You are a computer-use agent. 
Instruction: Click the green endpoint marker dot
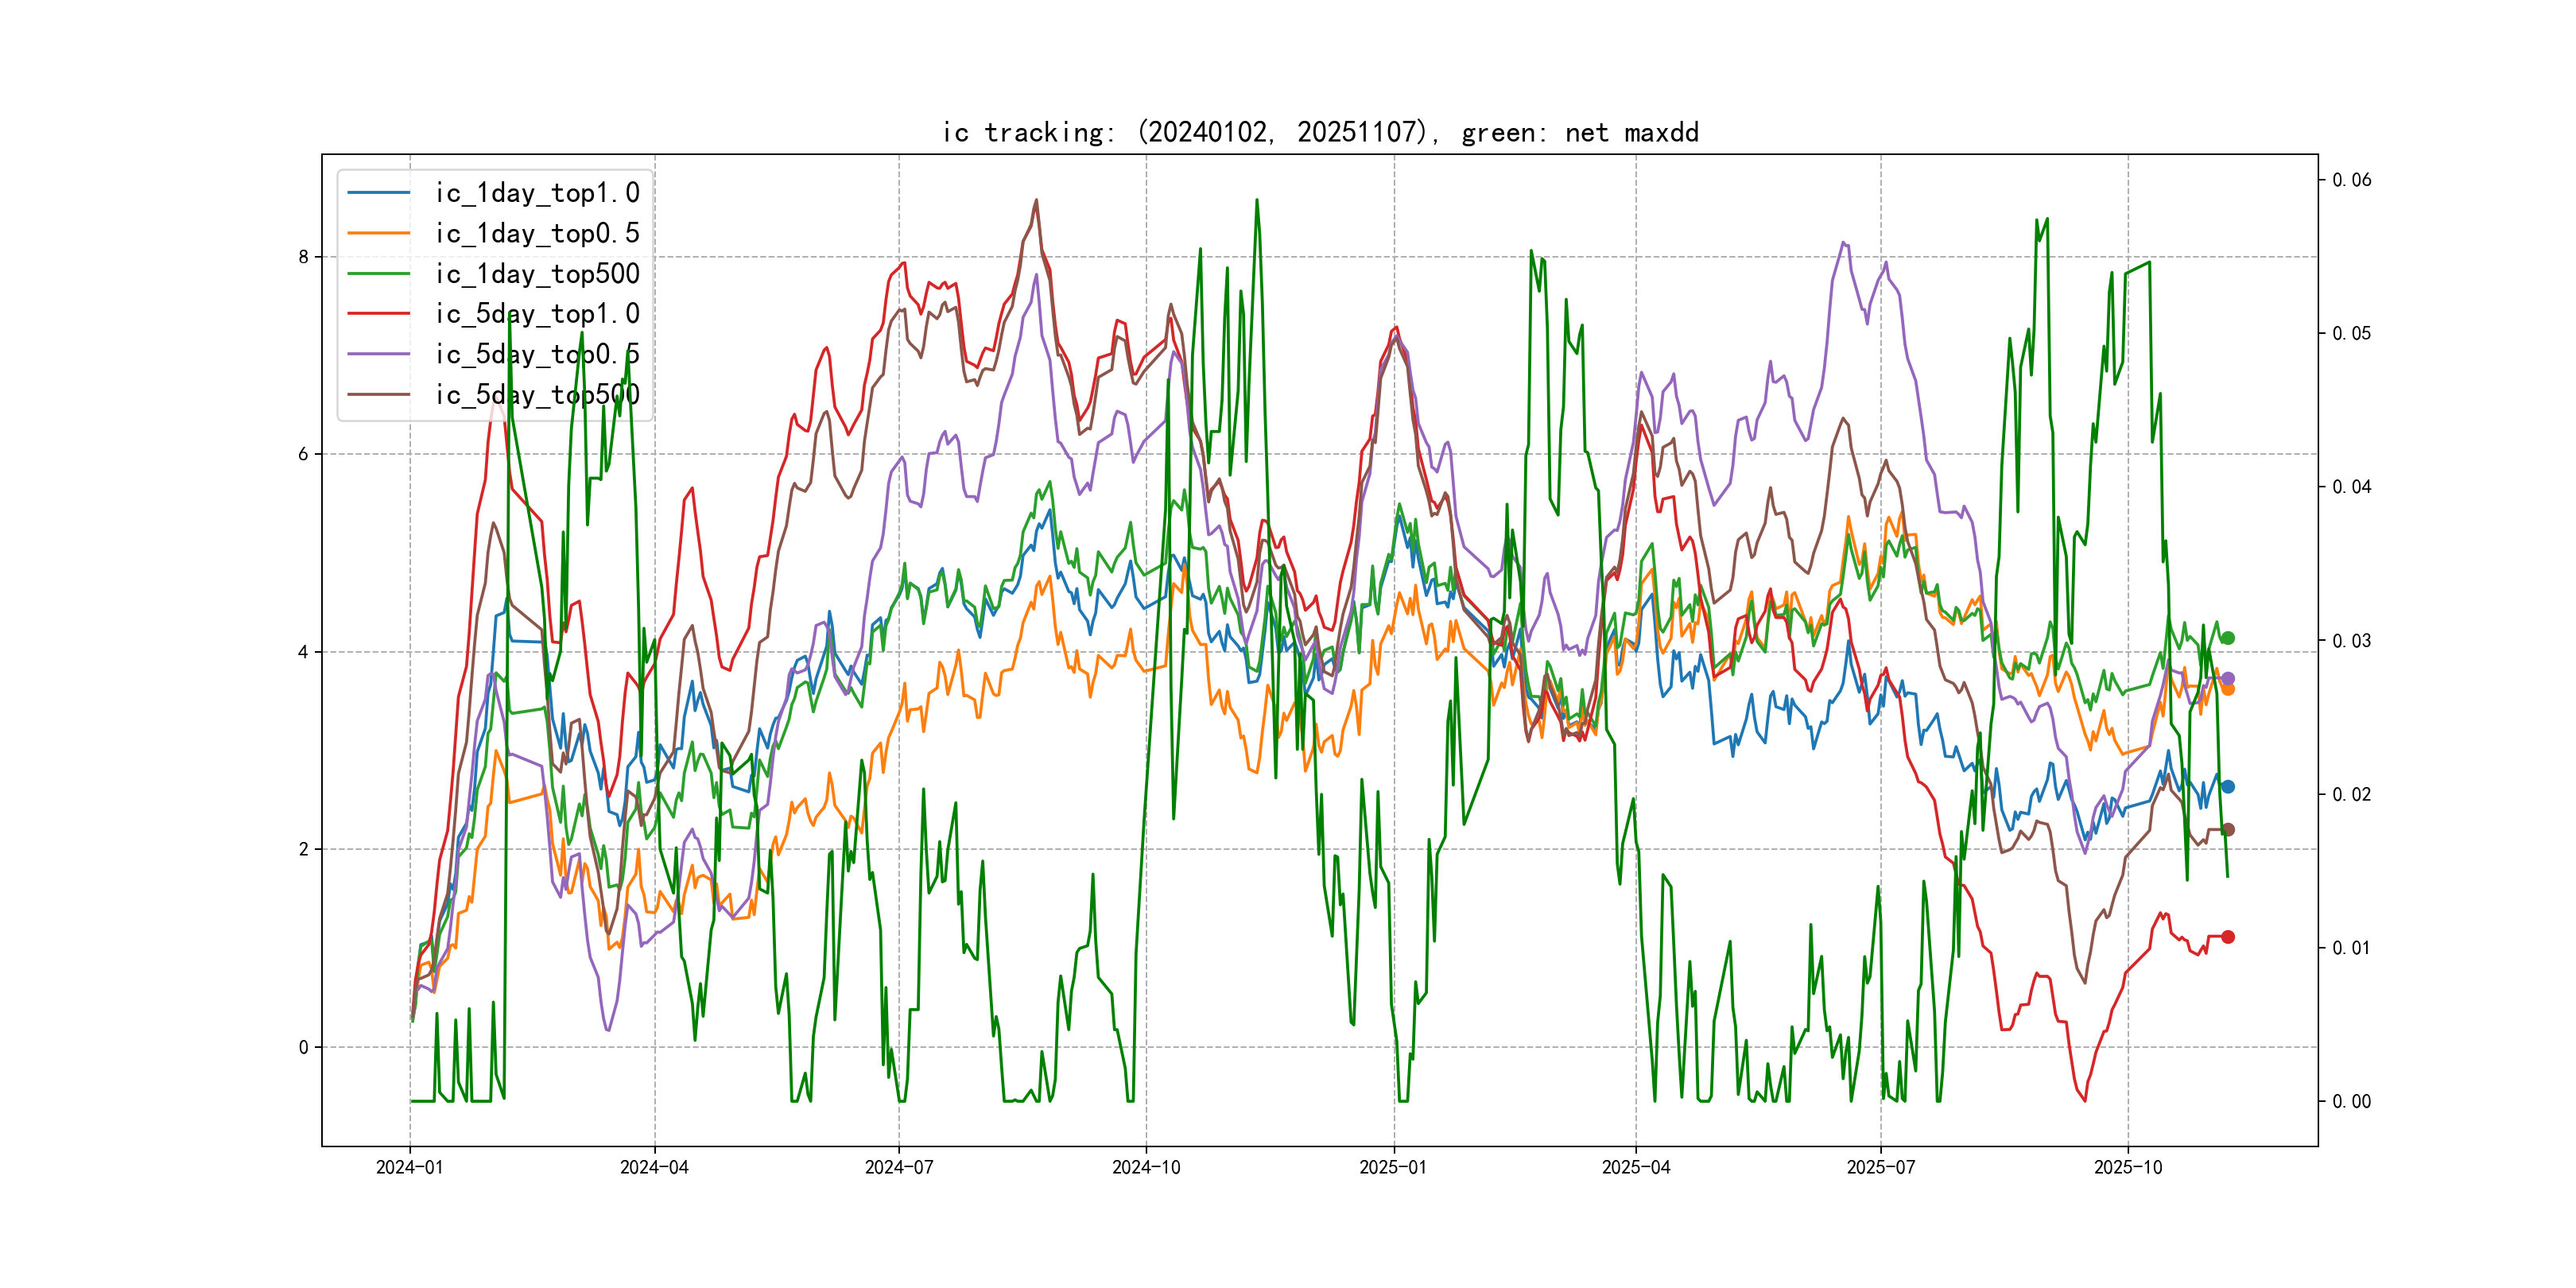pos(2227,638)
